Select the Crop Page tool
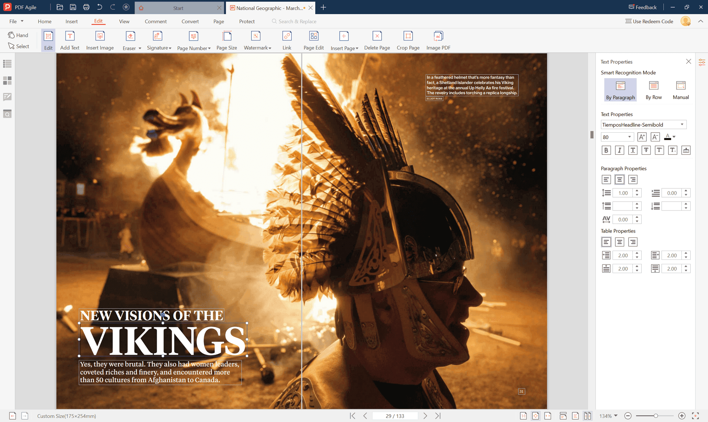The height and width of the screenshot is (422, 708). click(408, 41)
